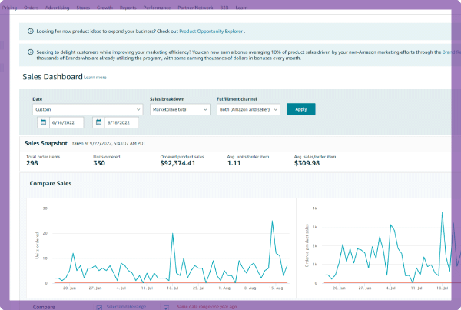461x310 pixels.
Task: Click the Aug 15 peak on Units ordered chart
Action: coord(272,222)
